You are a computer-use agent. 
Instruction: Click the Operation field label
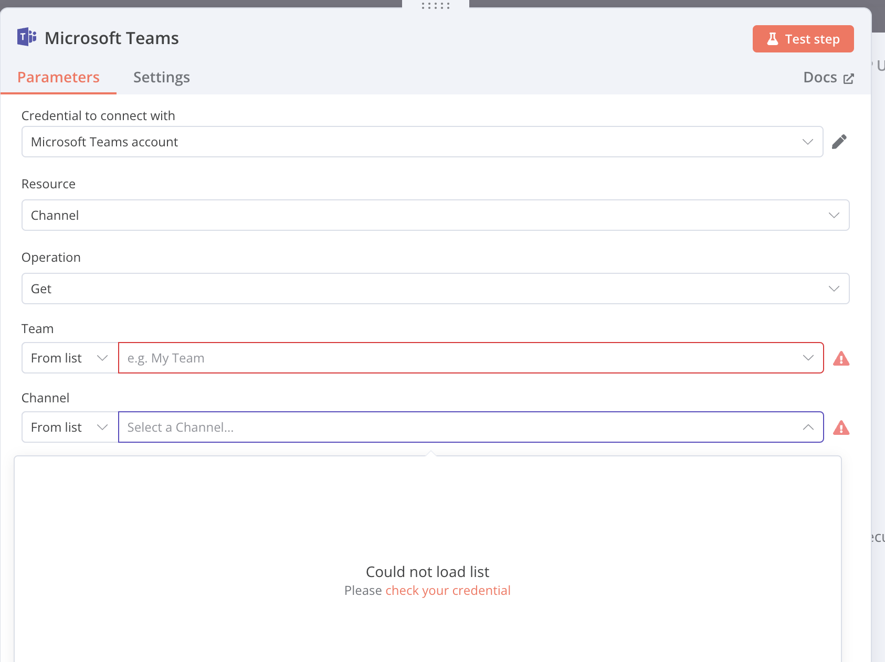pyautogui.click(x=51, y=258)
